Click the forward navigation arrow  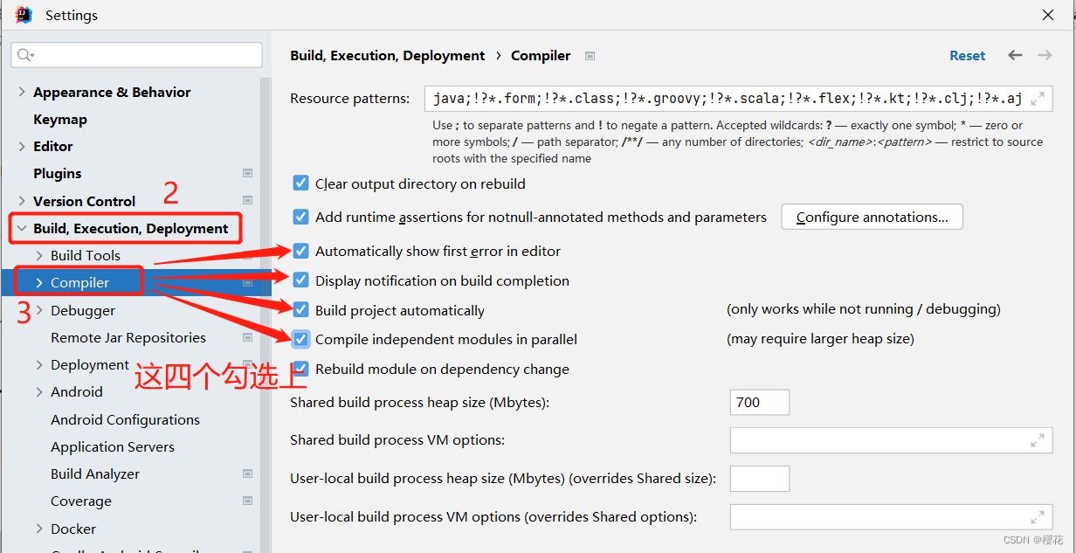point(1045,55)
